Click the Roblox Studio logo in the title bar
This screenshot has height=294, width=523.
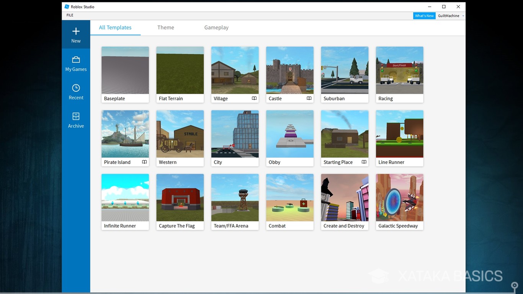coord(66,6)
